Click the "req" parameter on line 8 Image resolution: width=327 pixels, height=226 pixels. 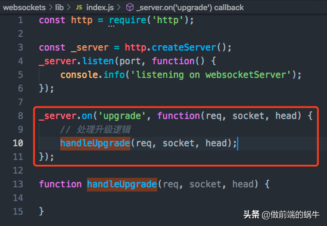click(x=214, y=117)
